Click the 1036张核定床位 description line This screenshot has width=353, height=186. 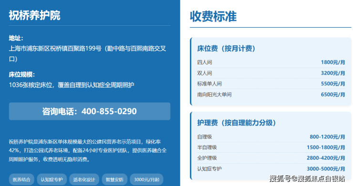[x=72, y=85]
